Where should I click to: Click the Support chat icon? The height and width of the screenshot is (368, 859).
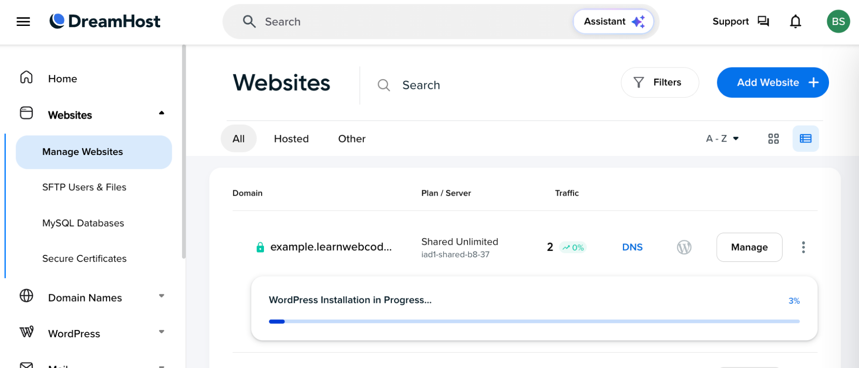[x=763, y=21]
